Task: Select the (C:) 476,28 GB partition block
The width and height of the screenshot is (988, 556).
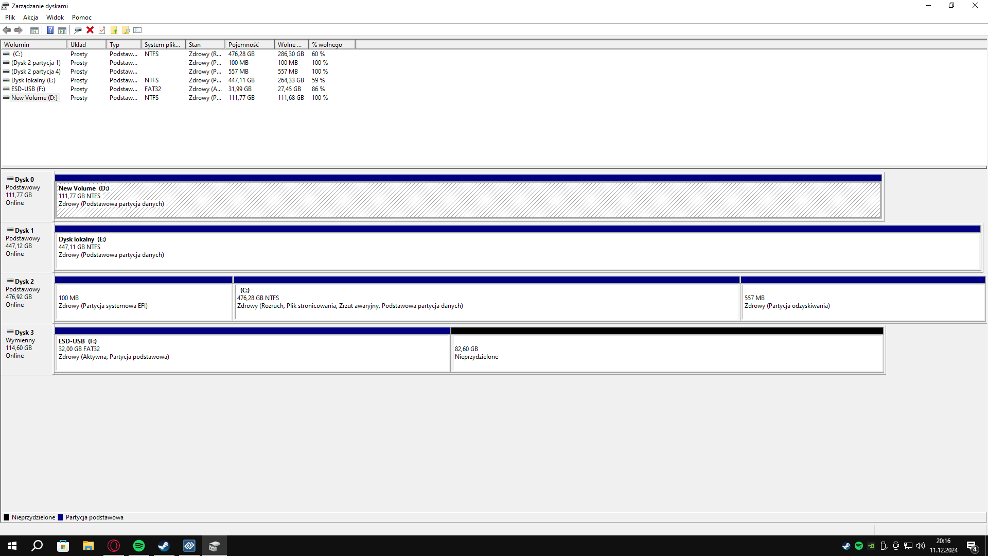Action: [x=487, y=298]
